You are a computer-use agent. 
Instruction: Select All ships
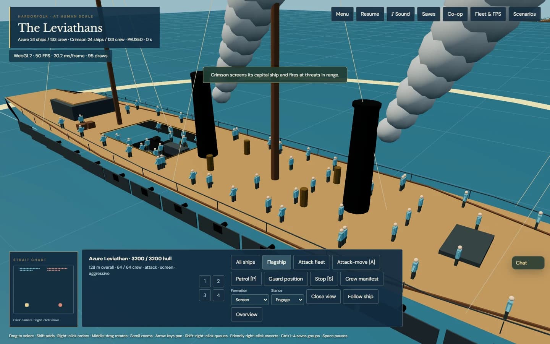click(245, 262)
